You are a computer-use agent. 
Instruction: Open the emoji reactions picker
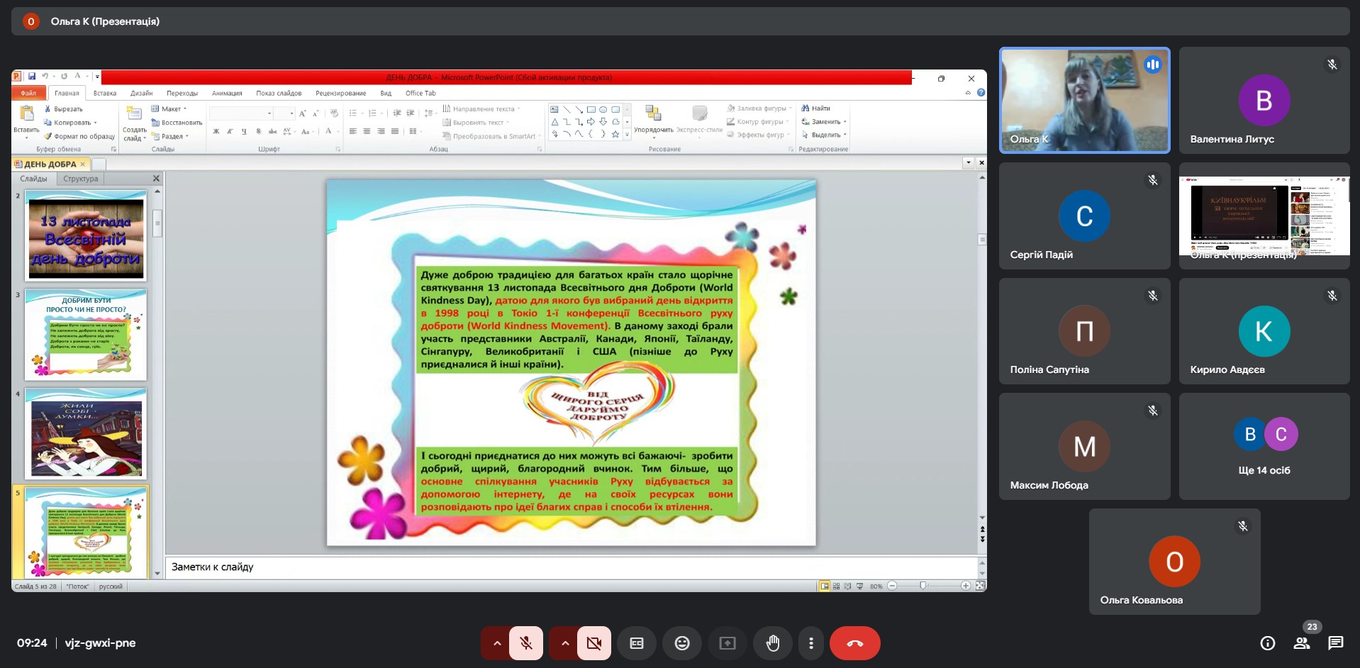pyautogui.click(x=681, y=643)
